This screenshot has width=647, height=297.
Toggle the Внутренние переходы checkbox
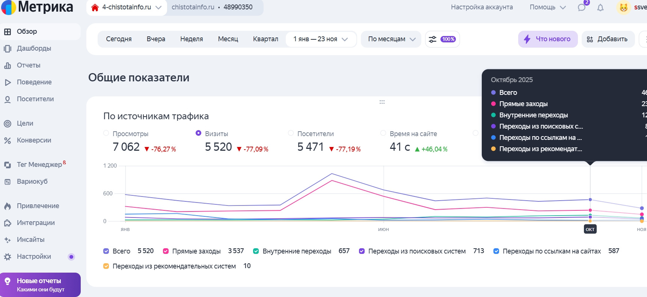coord(256,251)
